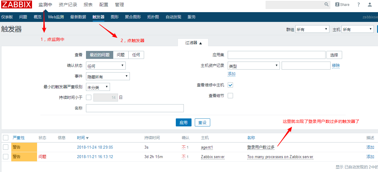Select the 问题 view option
Viewport: 378px width, 172px height.
coord(121,55)
